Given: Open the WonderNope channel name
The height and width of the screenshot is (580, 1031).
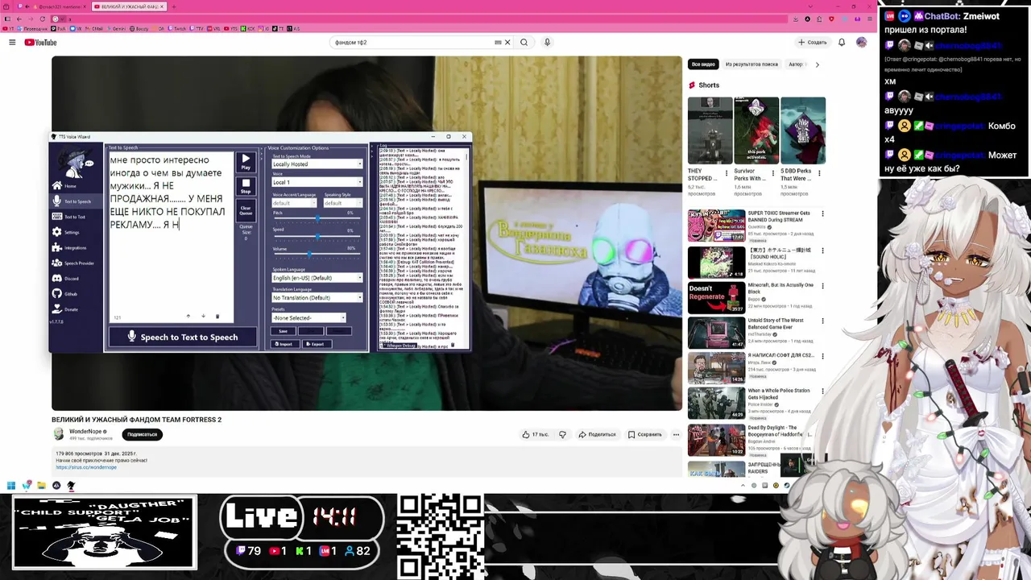Looking at the screenshot, I should tap(85, 432).
